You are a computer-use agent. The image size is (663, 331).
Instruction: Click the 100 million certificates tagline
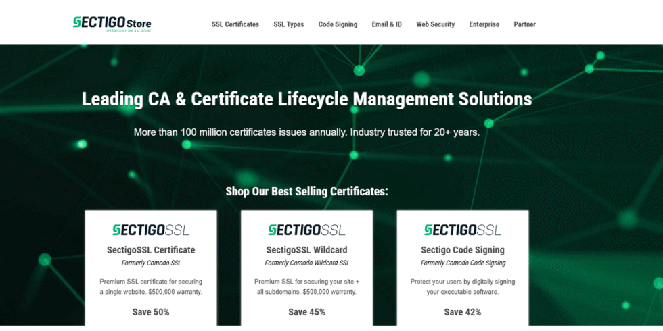tap(307, 132)
